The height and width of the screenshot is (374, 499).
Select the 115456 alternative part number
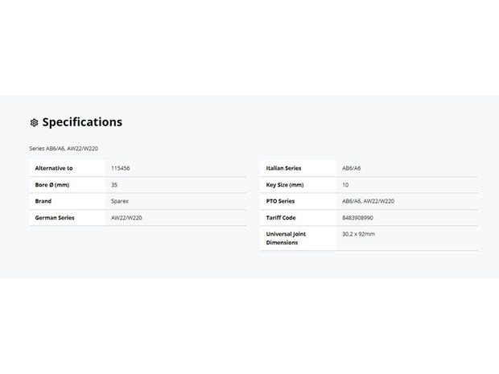pyautogui.click(x=120, y=168)
